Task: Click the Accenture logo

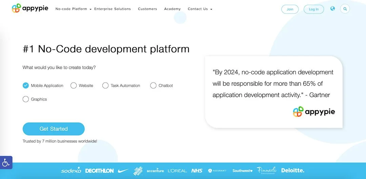Action: pyautogui.click(x=155, y=171)
